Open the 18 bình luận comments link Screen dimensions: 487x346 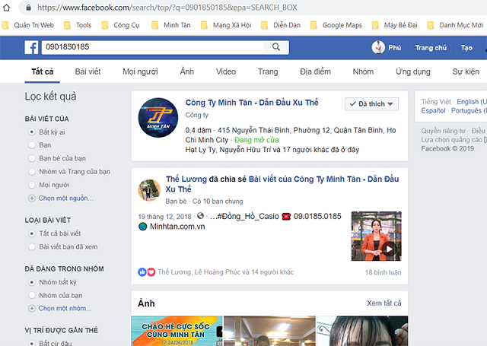pyautogui.click(x=383, y=272)
